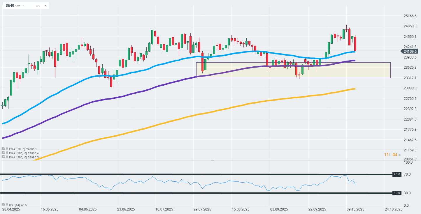The image size is (421, 214).
Task: Open settings icon for EMA 200 indicator
Action: (3, 157)
